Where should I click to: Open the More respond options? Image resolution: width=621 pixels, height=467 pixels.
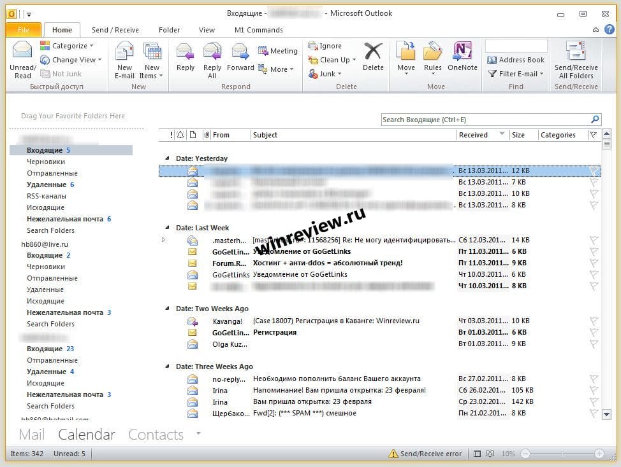(276, 69)
